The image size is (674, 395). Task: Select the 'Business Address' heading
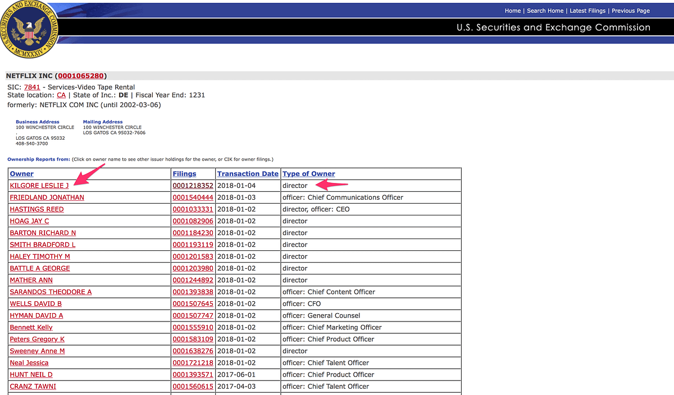pos(38,122)
